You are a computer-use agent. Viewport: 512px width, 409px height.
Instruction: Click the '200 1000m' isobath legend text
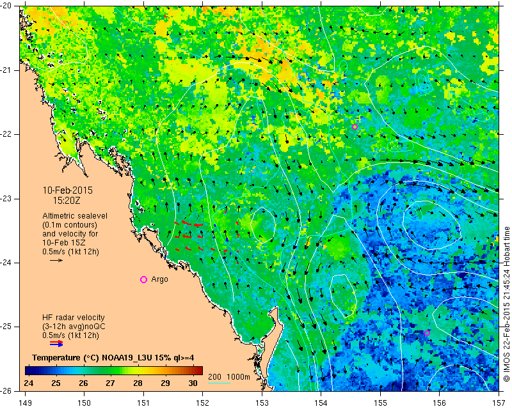pos(229,377)
